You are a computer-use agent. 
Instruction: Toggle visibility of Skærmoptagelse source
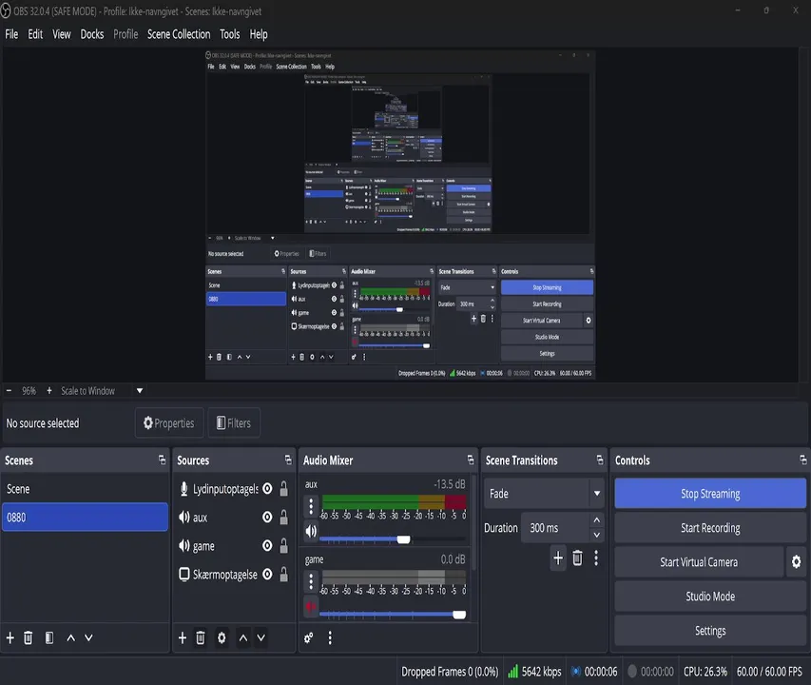pos(267,575)
